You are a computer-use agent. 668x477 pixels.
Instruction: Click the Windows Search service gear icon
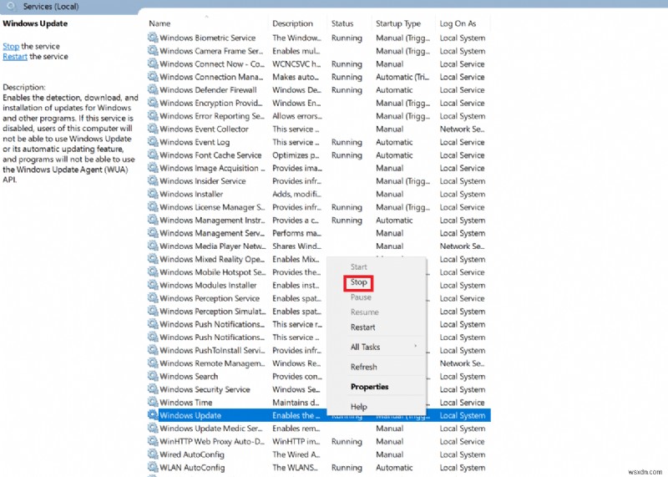click(x=153, y=377)
